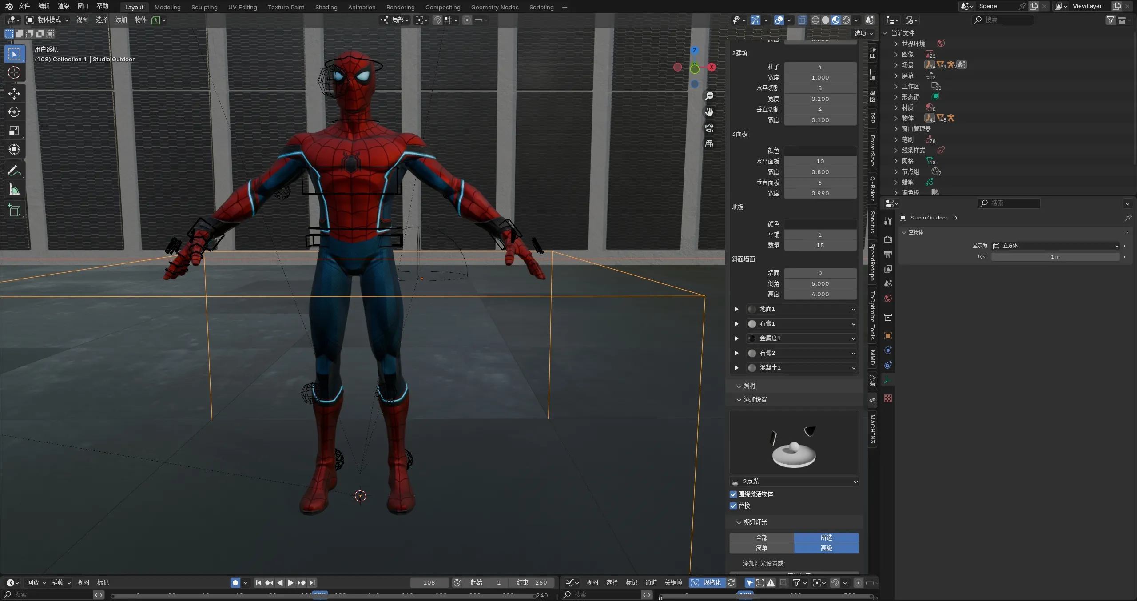Enable wireframe viewport shading
The height and width of the screenshot is (601, 1137).
815,20
